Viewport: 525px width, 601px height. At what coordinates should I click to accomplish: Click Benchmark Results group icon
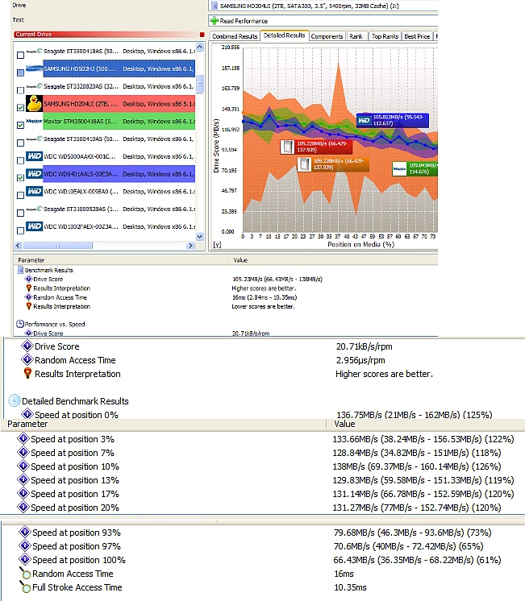click(21, 270)
